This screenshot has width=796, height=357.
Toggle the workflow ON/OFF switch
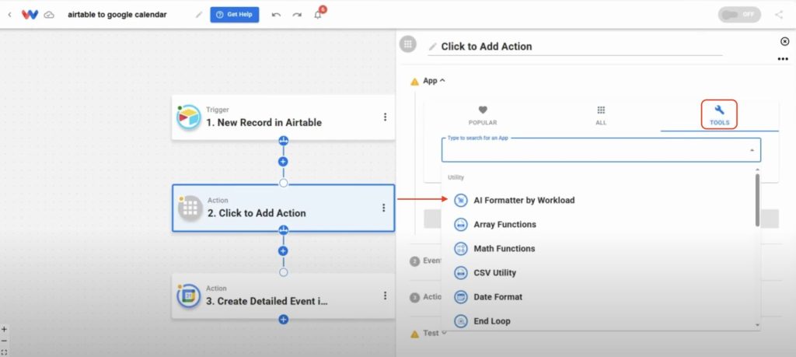click(739, 14)
